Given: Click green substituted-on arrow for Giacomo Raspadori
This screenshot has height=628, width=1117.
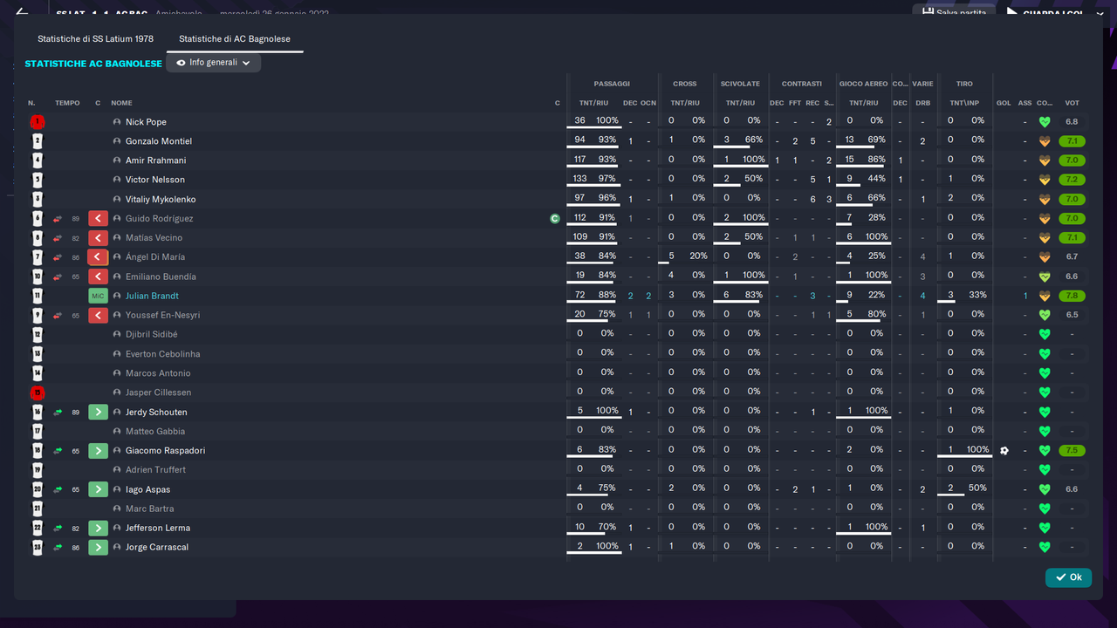Looking at the screenshot, I should coord(98,451).
